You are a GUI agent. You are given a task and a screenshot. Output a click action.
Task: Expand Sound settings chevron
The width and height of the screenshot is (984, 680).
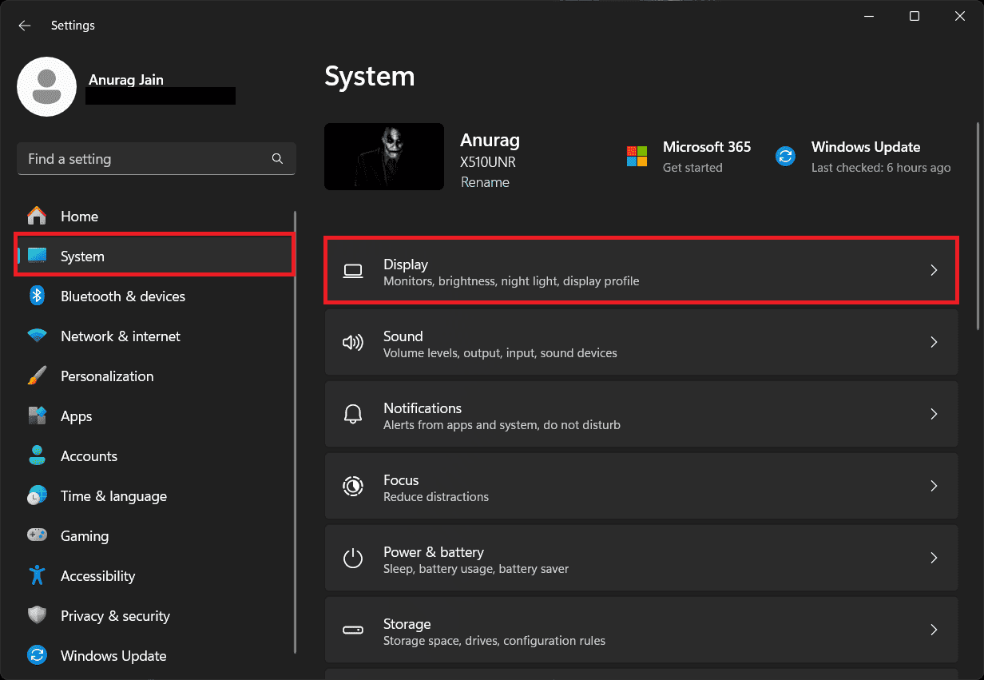[x=934, y=343]
